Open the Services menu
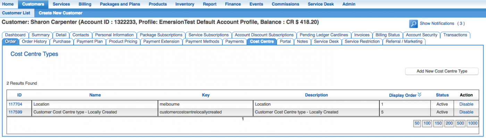486x138 pixels. click(61, 4)
